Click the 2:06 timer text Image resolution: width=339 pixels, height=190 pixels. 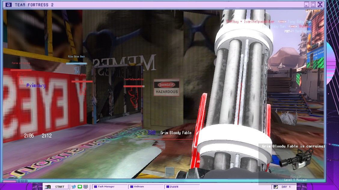(x=29, y=136)
